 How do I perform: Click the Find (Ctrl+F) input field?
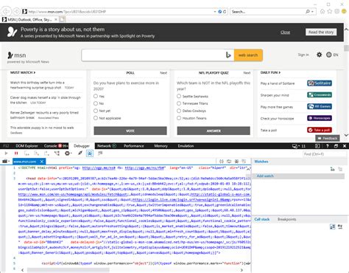(325, 154)
